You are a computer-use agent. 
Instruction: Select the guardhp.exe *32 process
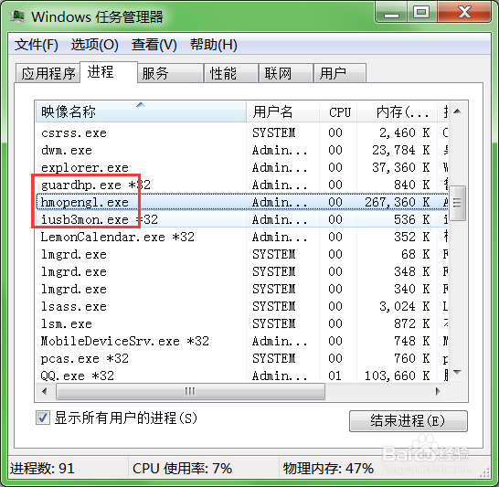[x=242, y=185]
